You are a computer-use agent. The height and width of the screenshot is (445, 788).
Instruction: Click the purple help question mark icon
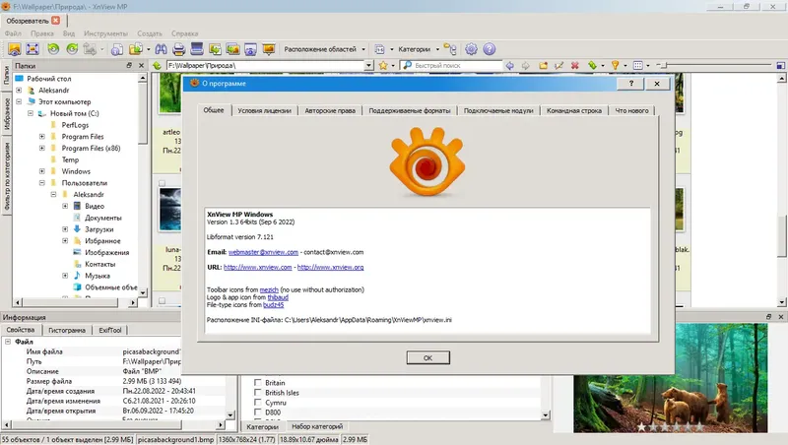click(489, 49)
